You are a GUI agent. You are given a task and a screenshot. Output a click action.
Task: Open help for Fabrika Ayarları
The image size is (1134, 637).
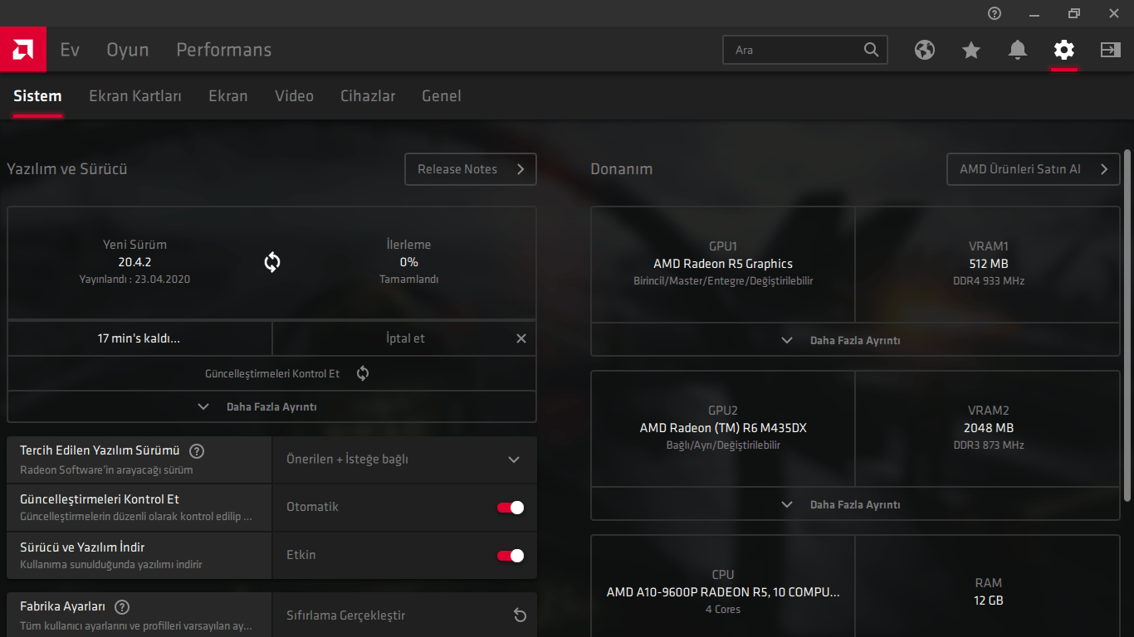point(122,607)
